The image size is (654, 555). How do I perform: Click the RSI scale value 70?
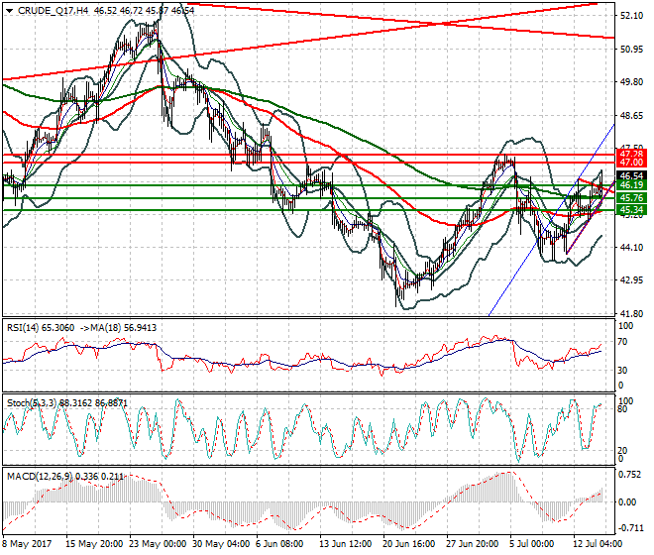[x=622, y=342]
